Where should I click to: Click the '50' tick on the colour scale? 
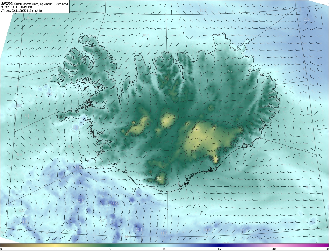coord(327,249)
